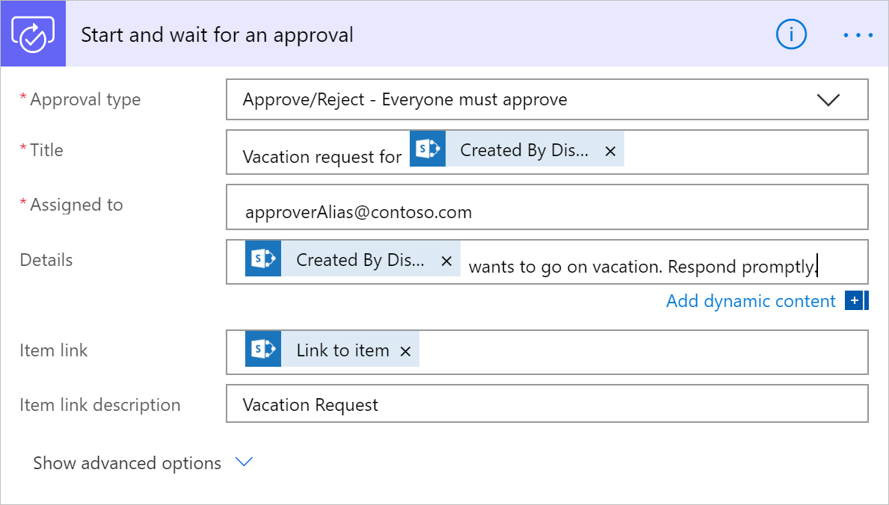Remove the Link to item token
889x505 pixels.
[404, 351]
